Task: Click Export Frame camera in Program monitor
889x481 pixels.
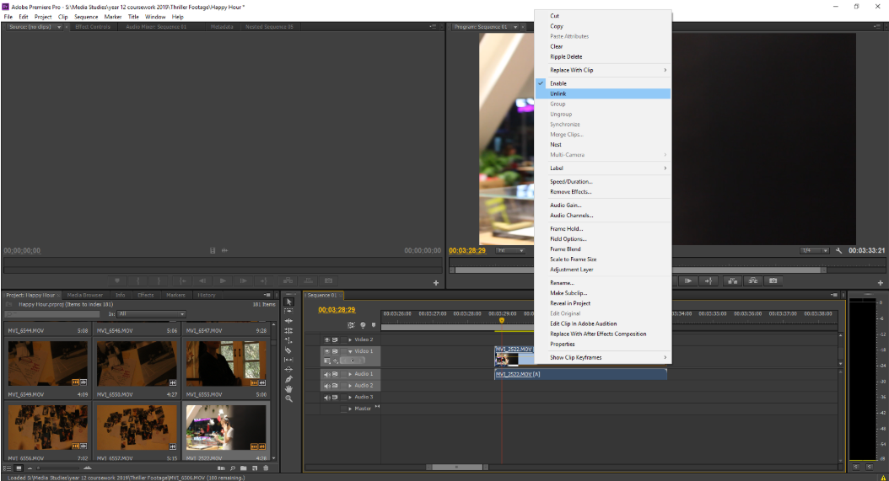Action: (773, 281)
